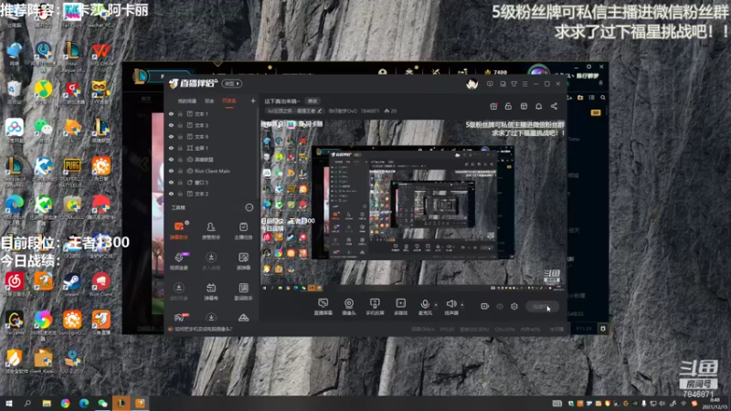Open the WPS Office desktop shortcut

tap(101, 55)
